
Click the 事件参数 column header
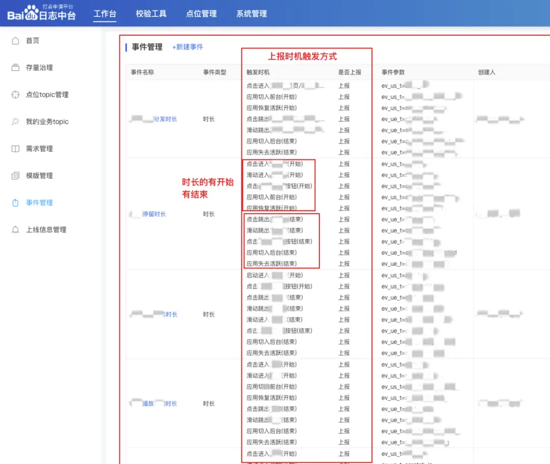click(393, 72)
